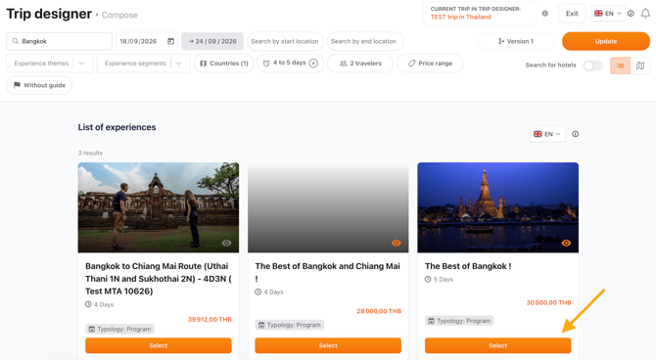656x360 pixels.
Task: Open the Price range filter
Action: (430, 64)
